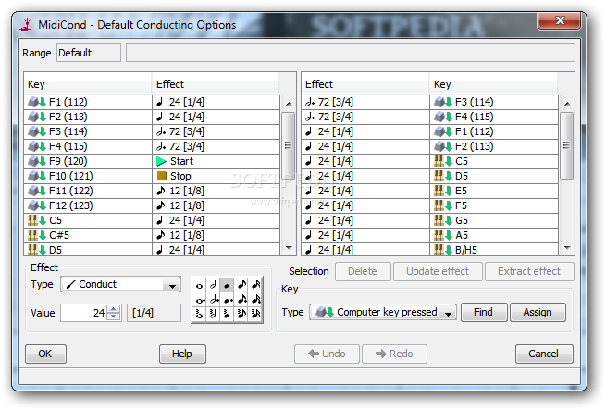The width and height of the screenshot is (606, 410).
Task: Open Help
Action: tap(182, 354)
